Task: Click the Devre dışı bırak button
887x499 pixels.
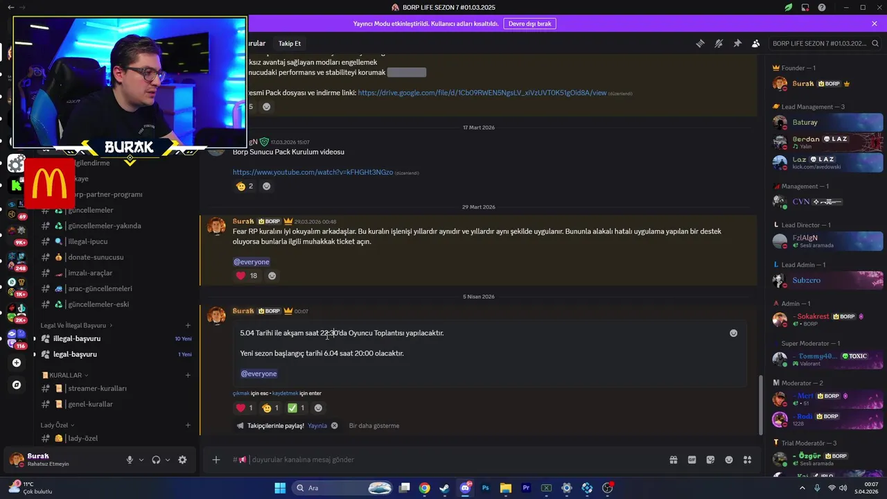Action: coord(529,24)
